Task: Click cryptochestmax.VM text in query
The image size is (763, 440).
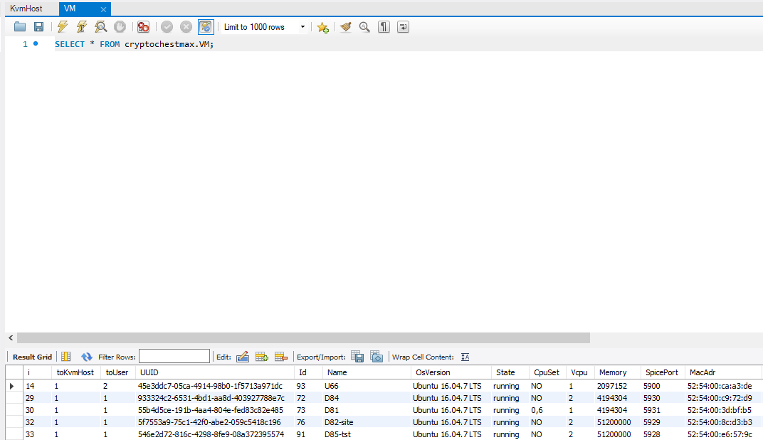Action: click(x=168, y=44)
